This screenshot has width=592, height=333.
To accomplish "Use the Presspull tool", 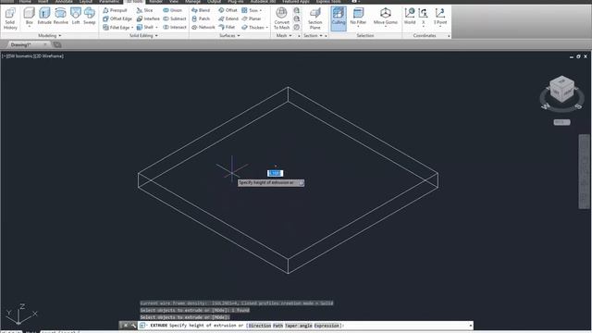I will [115, 10].
